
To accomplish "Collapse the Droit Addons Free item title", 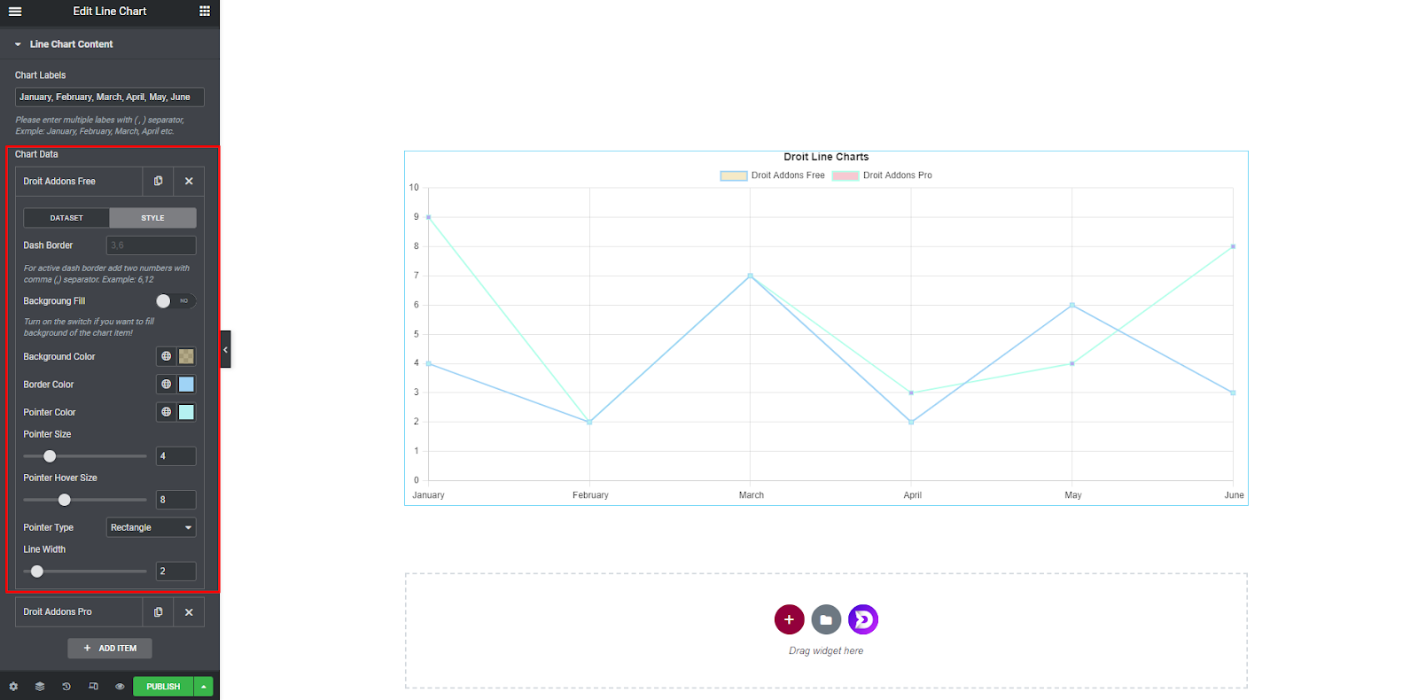I will tap(79, 181).
